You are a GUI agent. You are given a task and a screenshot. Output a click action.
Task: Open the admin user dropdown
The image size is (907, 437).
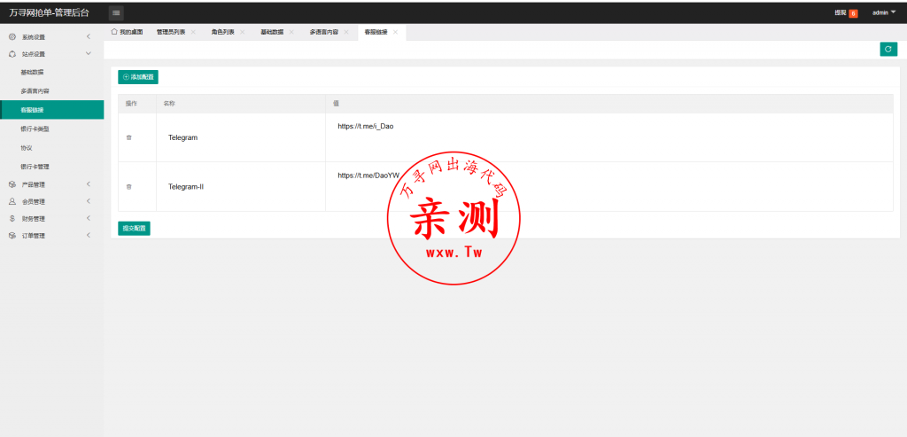point(884,12)
